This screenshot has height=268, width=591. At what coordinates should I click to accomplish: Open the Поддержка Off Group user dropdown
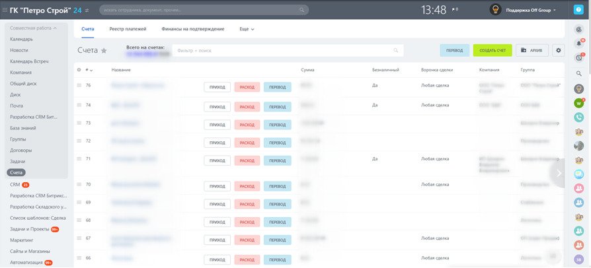pos(531,10)
